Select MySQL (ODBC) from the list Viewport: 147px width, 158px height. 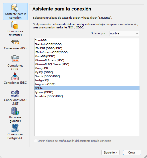coord(87,72)
